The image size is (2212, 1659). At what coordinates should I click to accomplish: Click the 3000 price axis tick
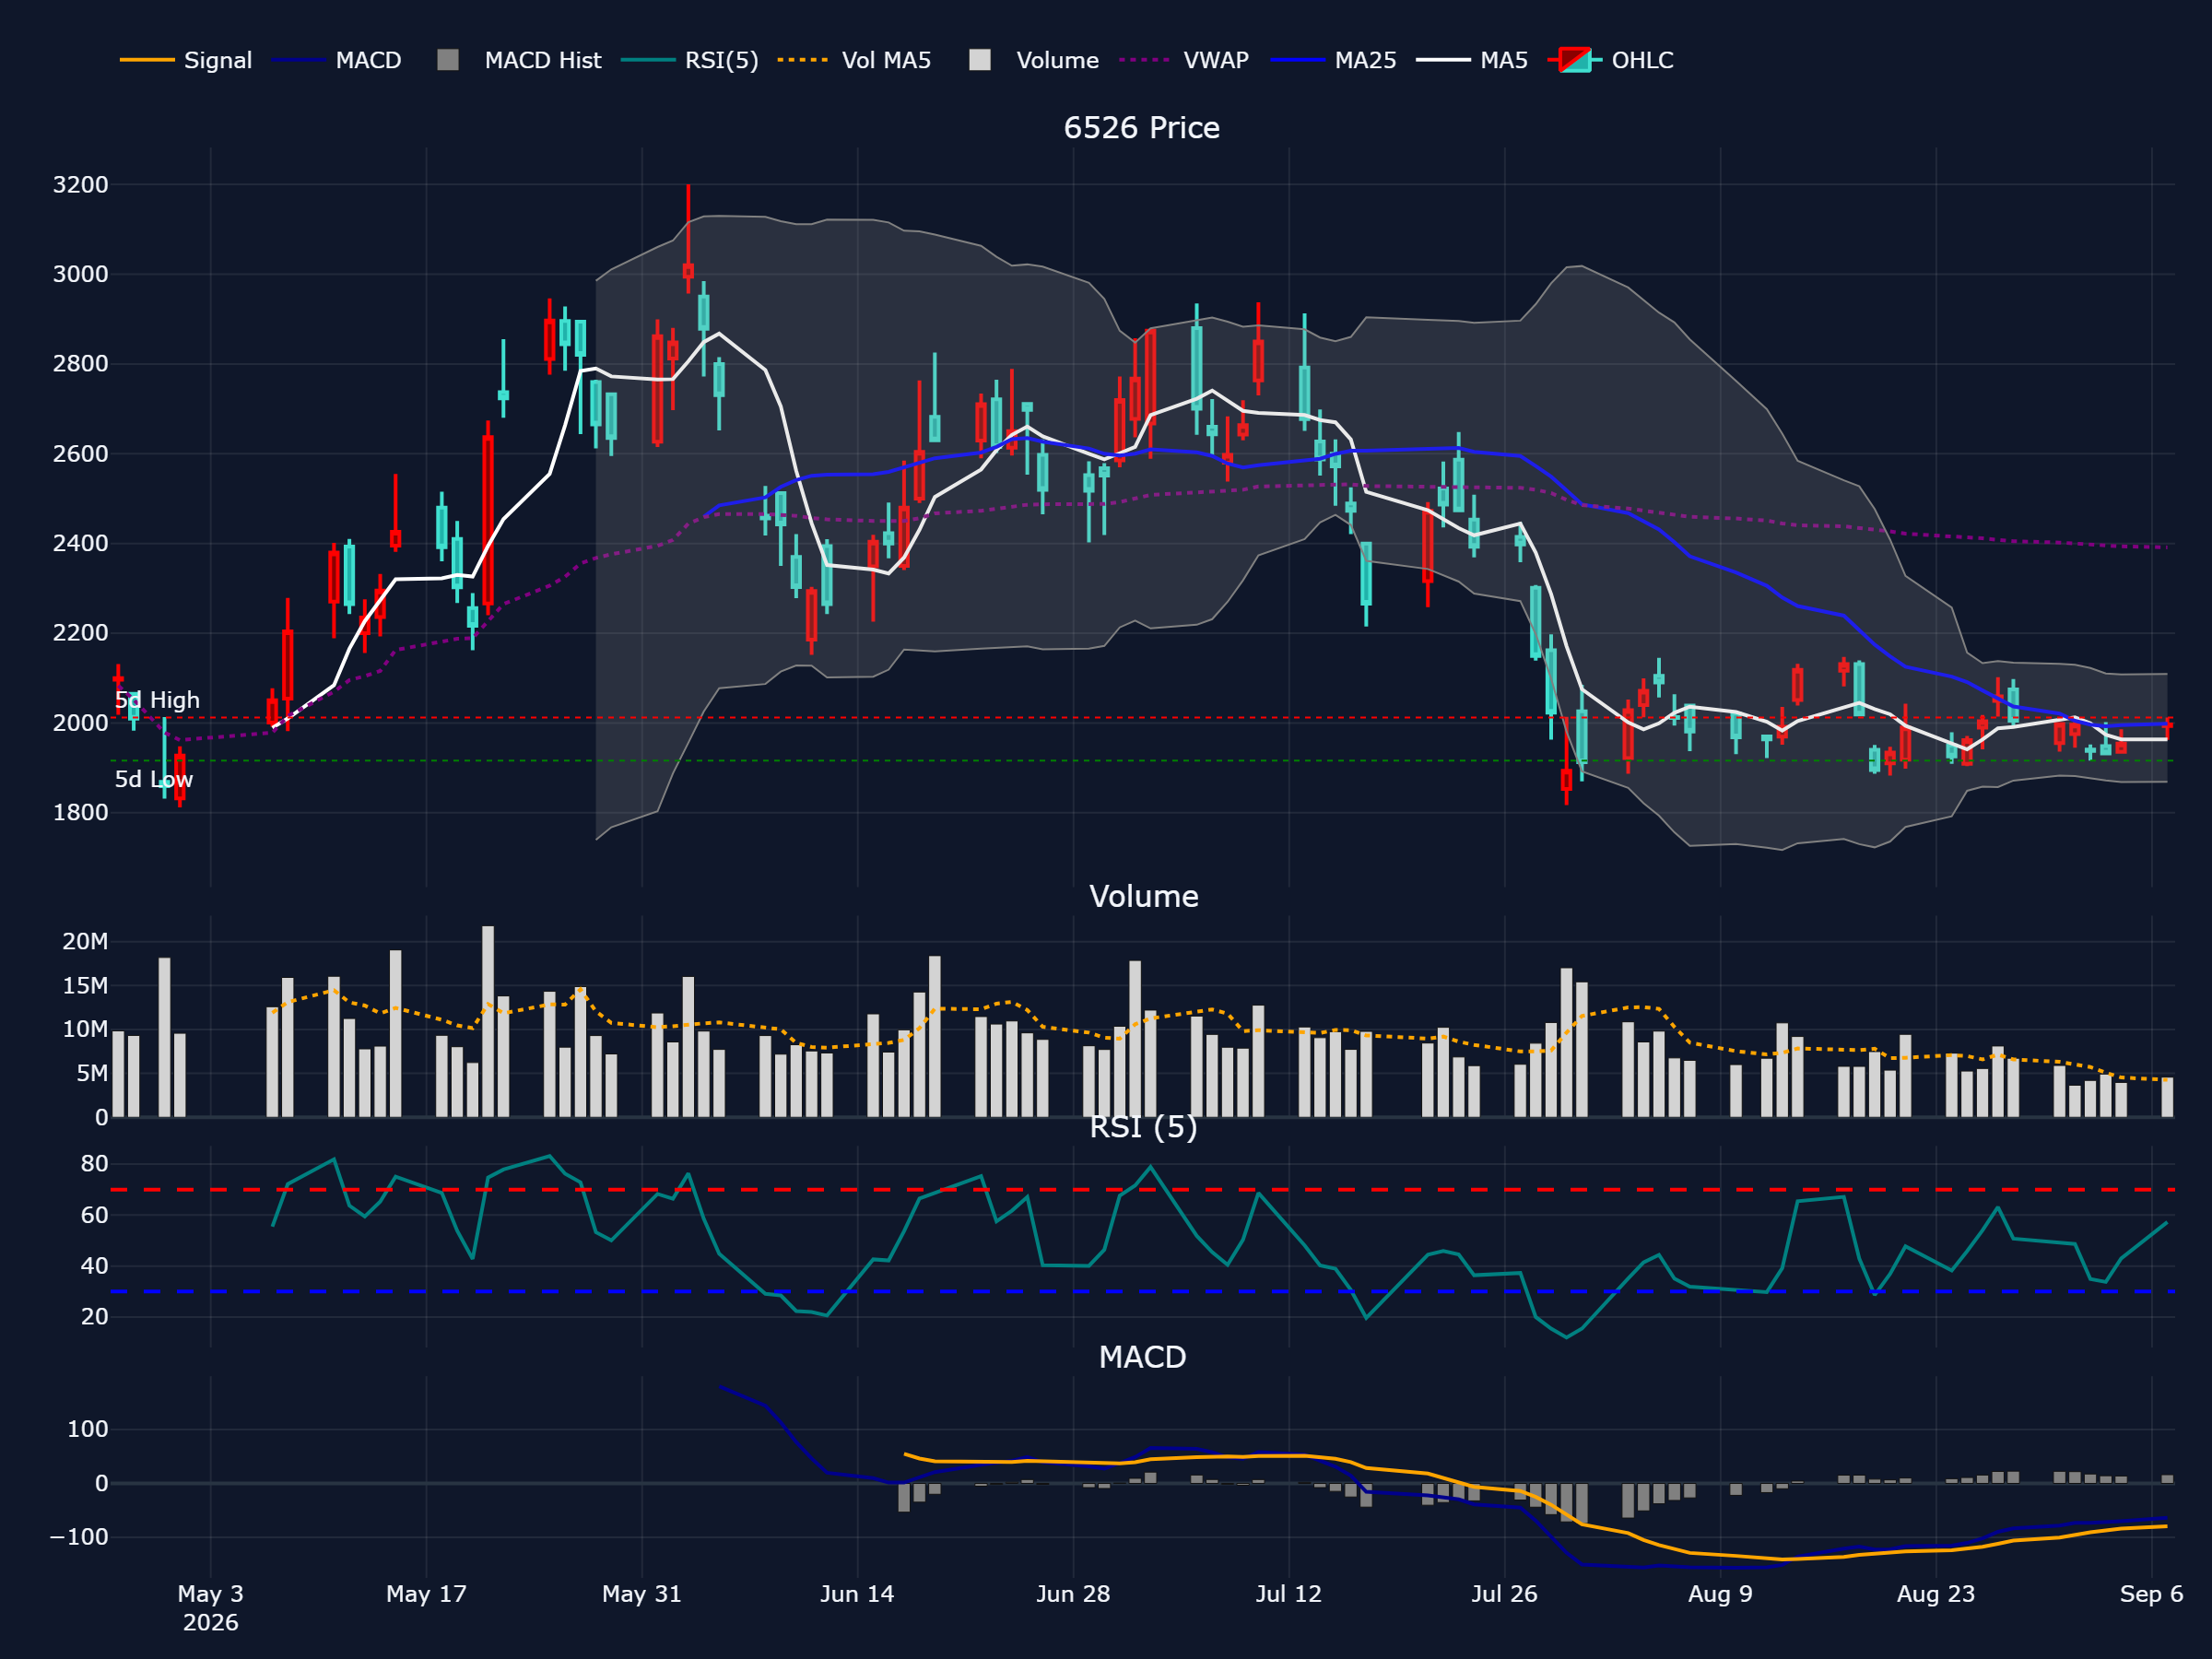click(80, 274)
